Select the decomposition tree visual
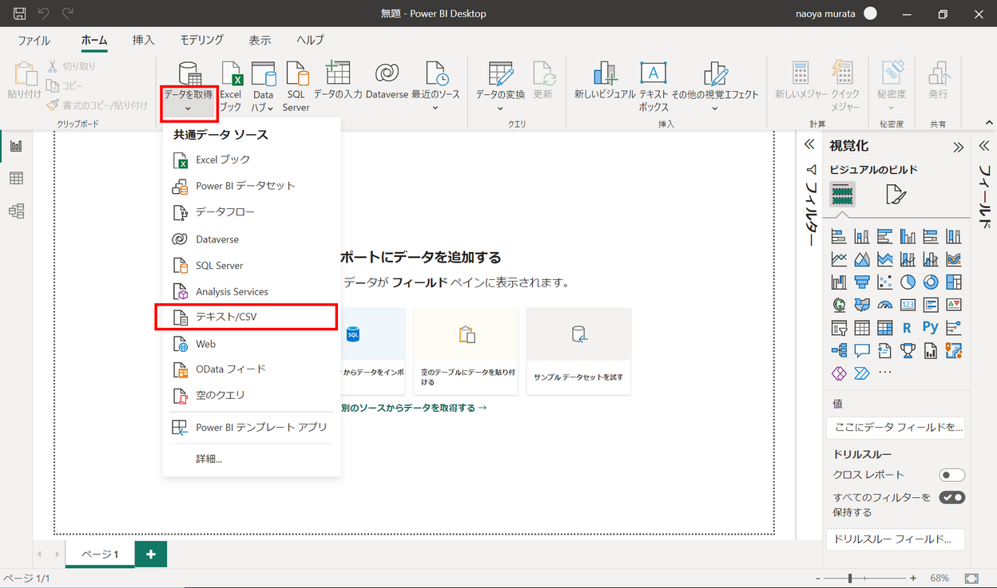The width and height of the screenshot is (997, 588). 839,350
